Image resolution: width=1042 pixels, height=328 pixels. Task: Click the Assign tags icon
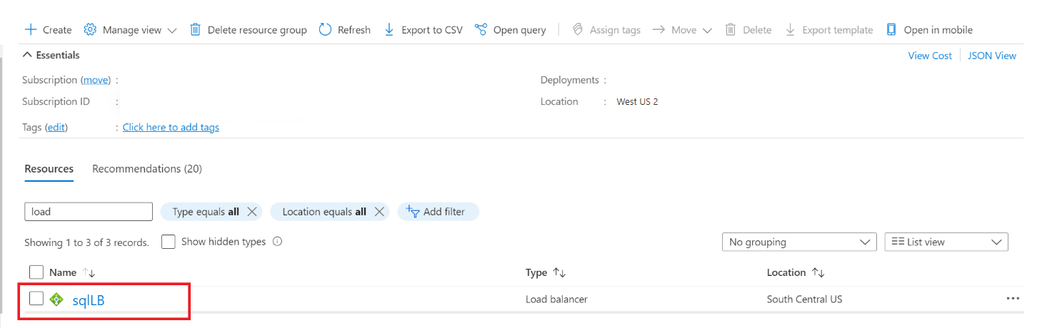(577, 29)
